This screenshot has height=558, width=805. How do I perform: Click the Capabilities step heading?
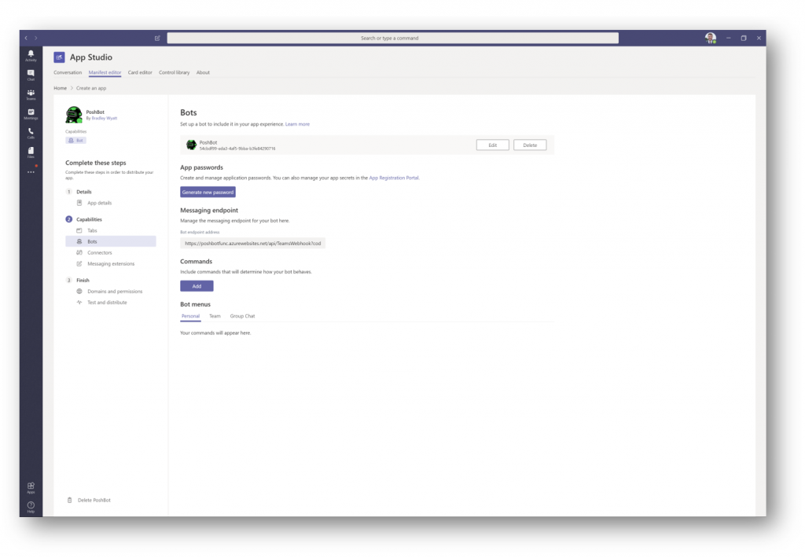pyautogui.click(x=89, y=219)
